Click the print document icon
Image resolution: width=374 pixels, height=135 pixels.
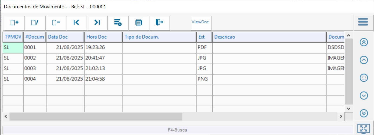pyautogui.click(x=139, y=23)
